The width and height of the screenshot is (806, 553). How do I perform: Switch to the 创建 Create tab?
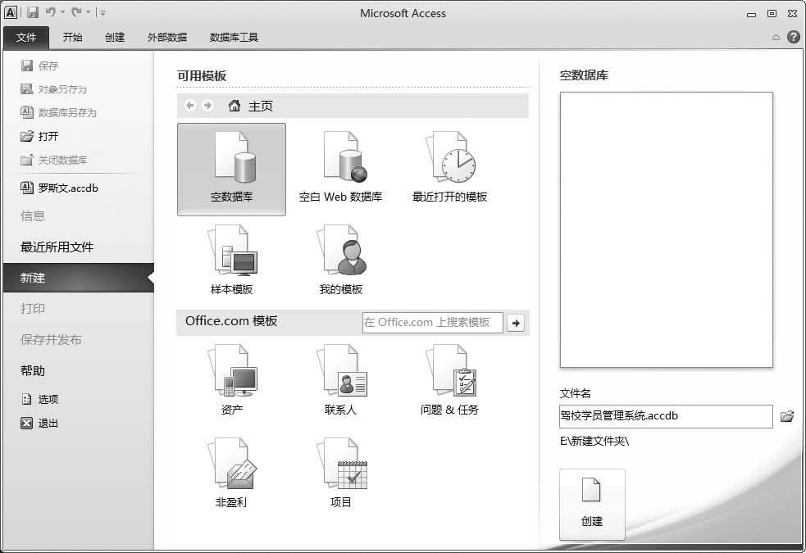(x=115, y=38)
